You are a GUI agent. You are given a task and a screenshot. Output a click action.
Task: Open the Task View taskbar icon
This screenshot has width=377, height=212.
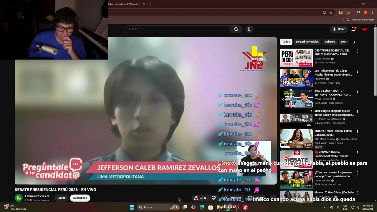click(185, 207)
